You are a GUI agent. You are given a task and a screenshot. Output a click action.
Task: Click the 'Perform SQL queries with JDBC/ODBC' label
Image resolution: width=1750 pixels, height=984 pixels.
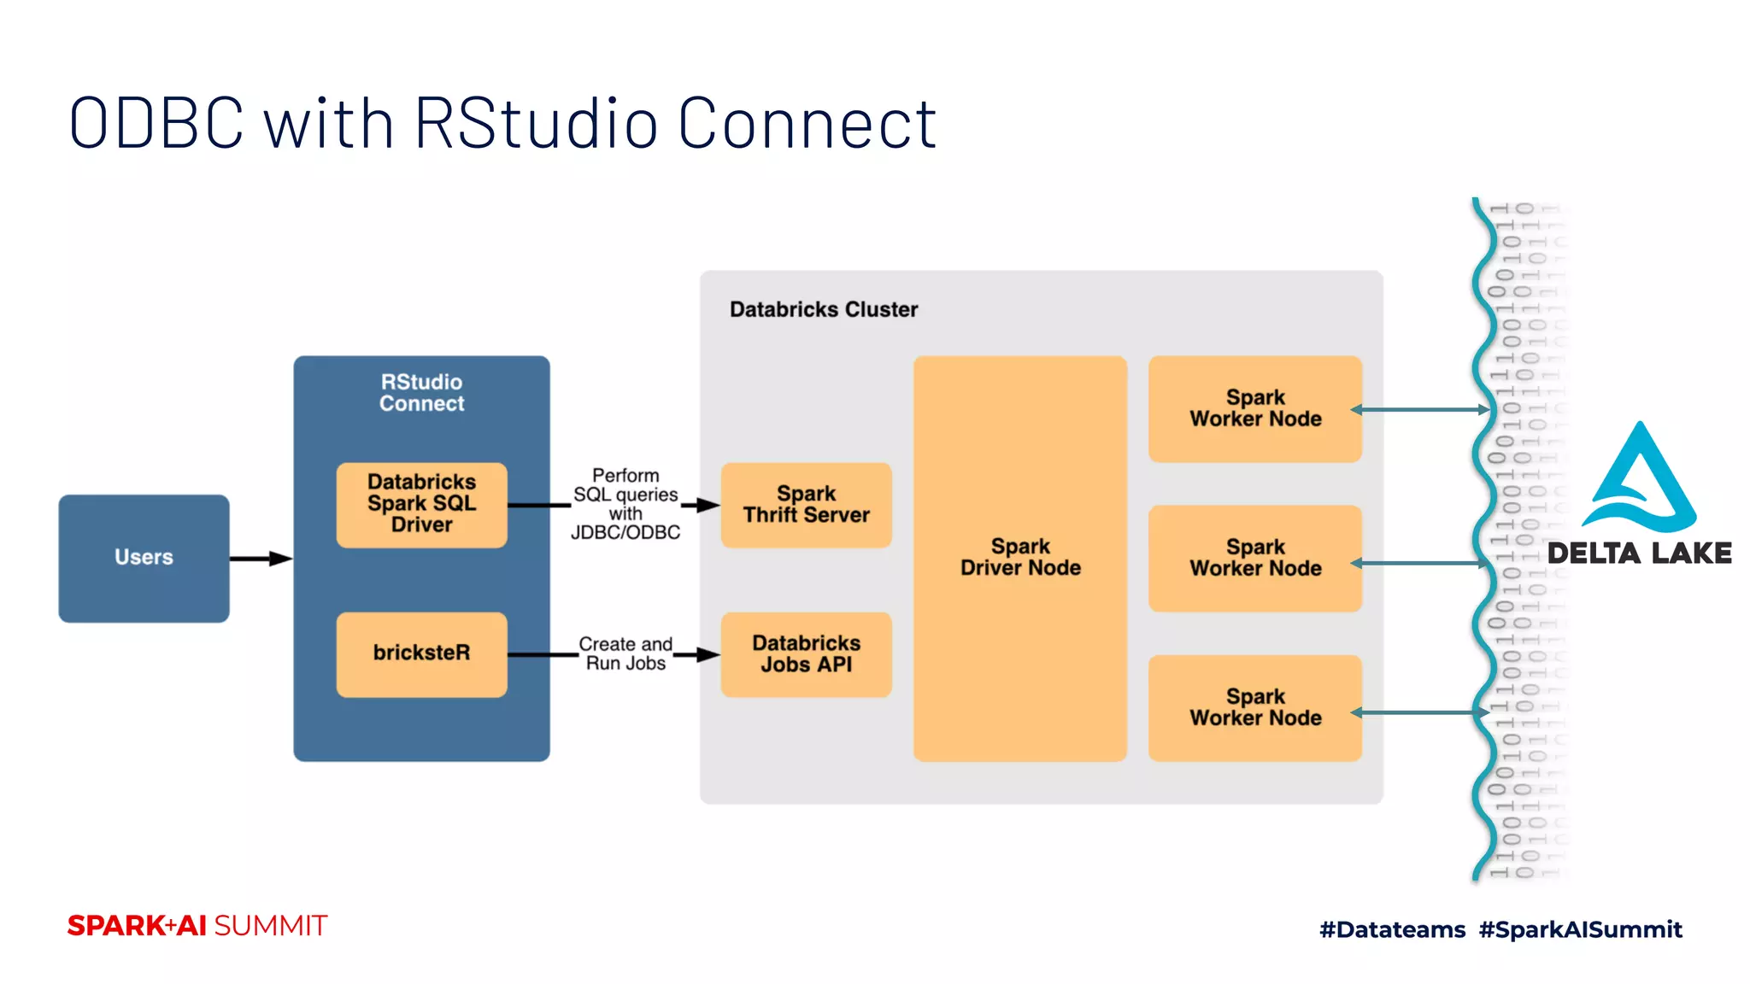coord(625,504)
